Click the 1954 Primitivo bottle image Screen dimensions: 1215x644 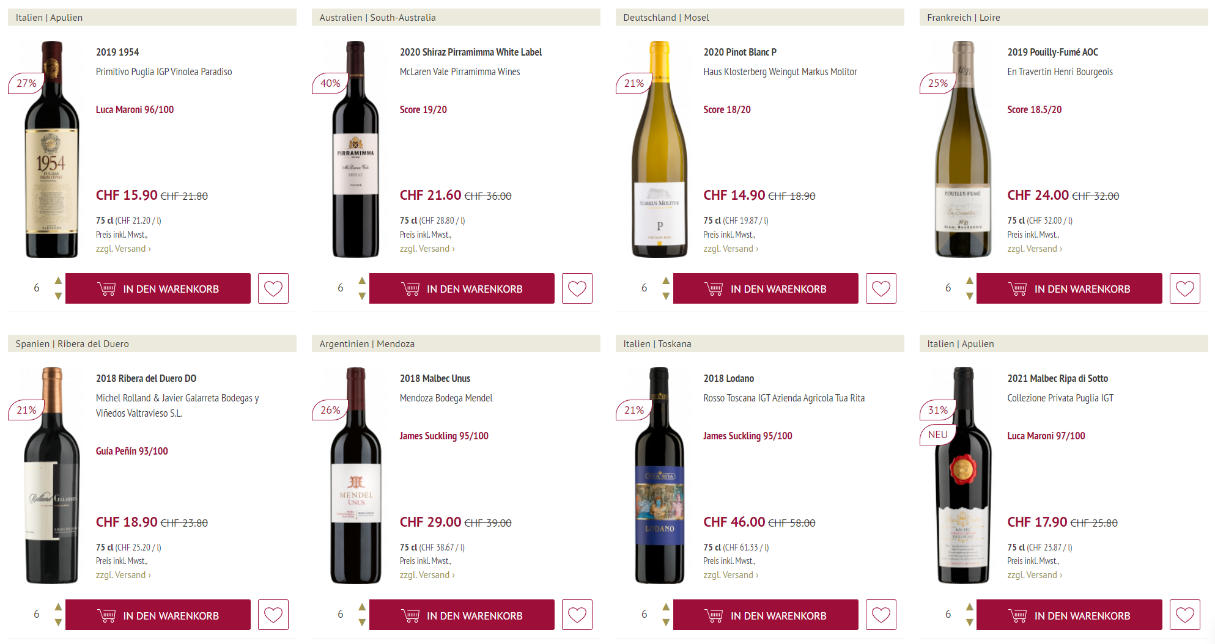point(51,149)
